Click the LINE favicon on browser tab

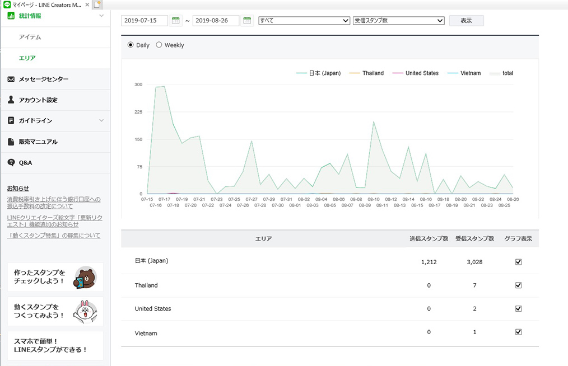pos(7,4)
